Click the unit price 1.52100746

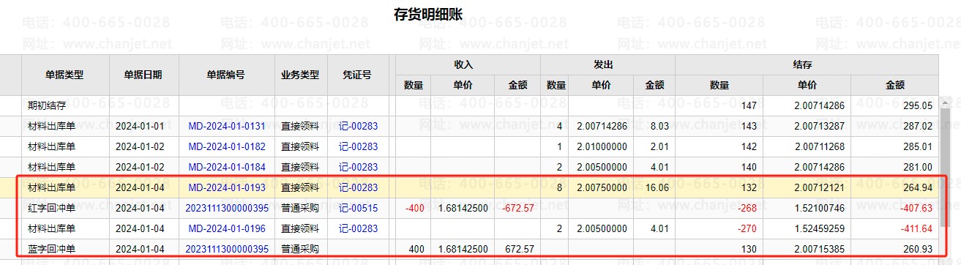[x=819, y=208]
